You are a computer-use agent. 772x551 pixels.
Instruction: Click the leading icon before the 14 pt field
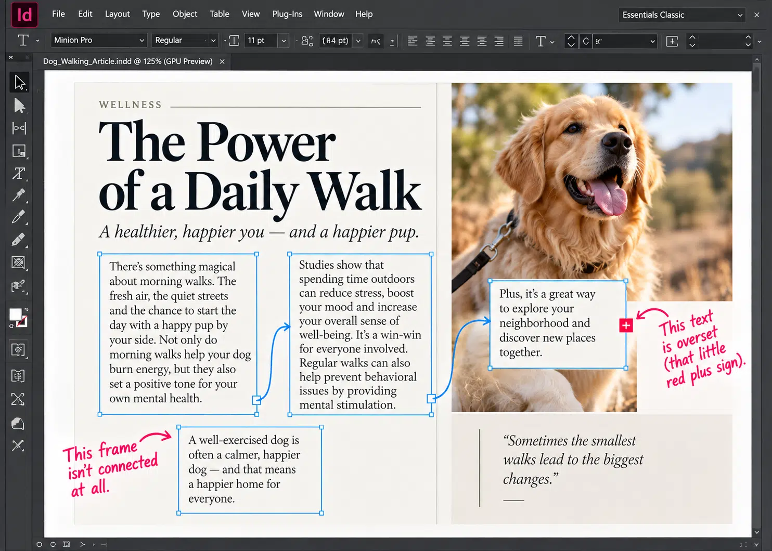[307, 41]
